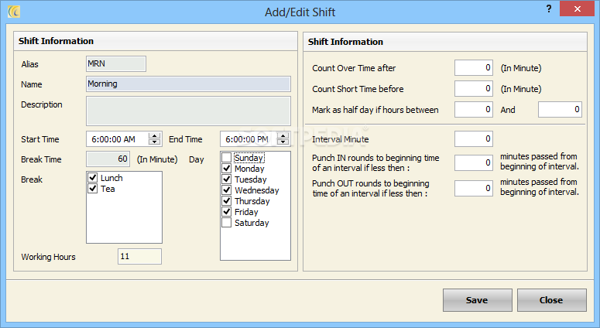Uncheck the Tea break checkbox
Screen dimensions: 600x328
pos(93,189)
